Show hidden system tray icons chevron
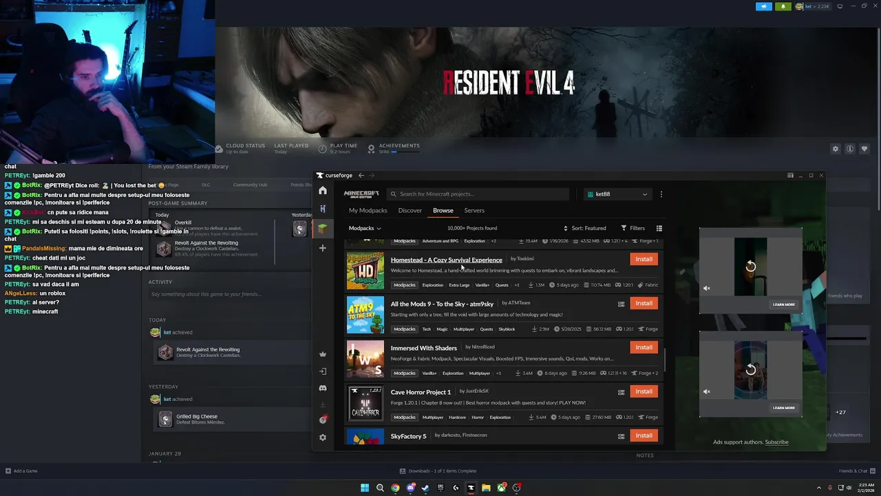Viewport: 881px width, 496px height. click(x=820, y=488)
